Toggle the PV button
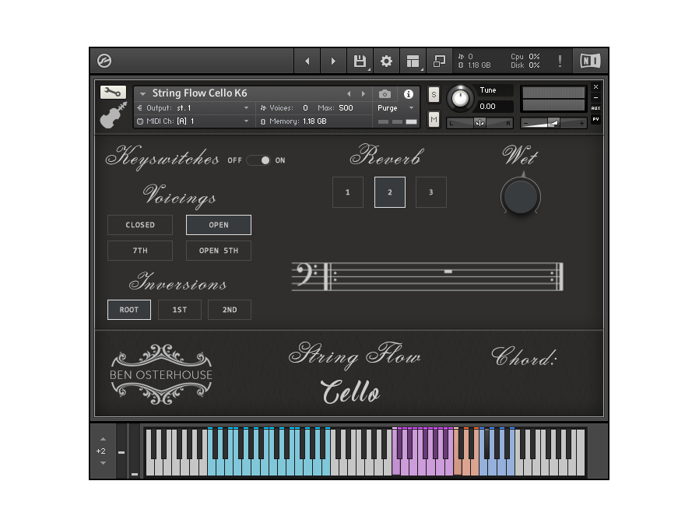Screen dimensions: 699x523 coord(595,119)
